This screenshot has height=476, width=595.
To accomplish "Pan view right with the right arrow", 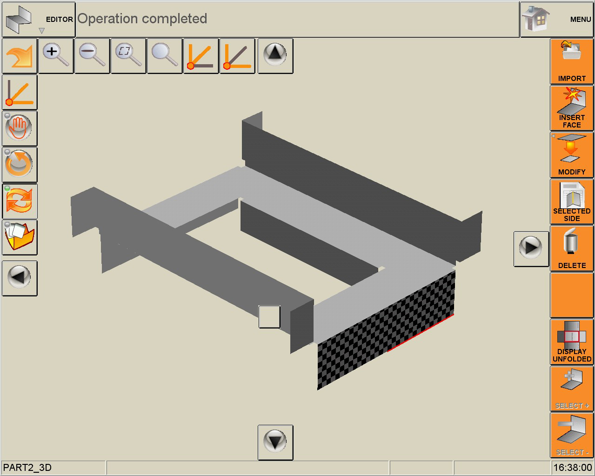I will coord(531,249).
